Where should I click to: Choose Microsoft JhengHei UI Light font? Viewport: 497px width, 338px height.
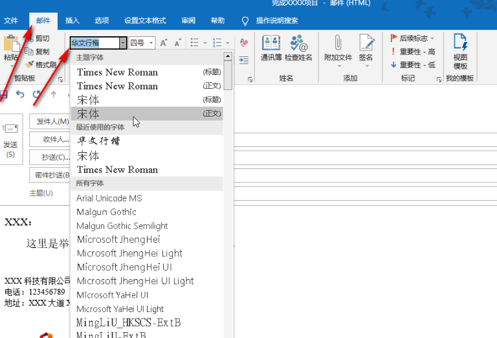point(147,281)
